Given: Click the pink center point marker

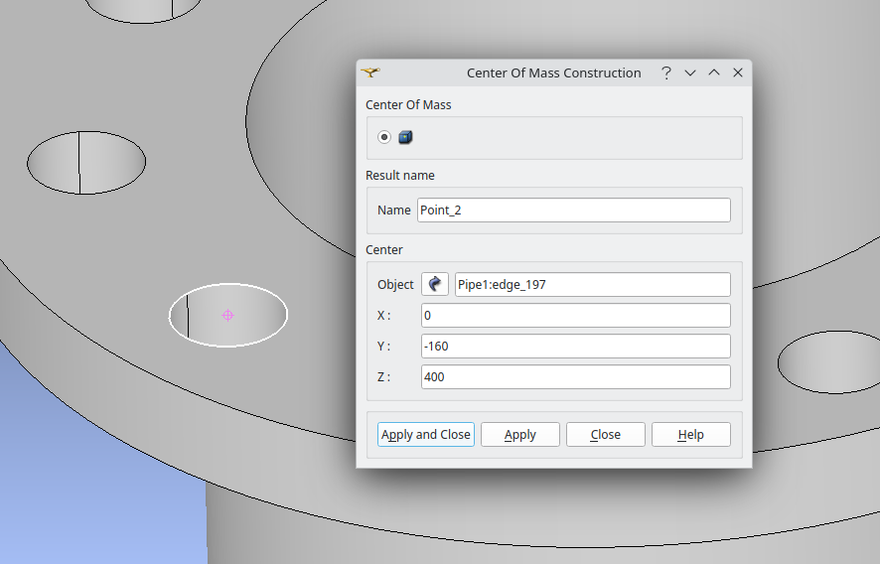Looking at the screenshot, I should click(x=227, y=315).
